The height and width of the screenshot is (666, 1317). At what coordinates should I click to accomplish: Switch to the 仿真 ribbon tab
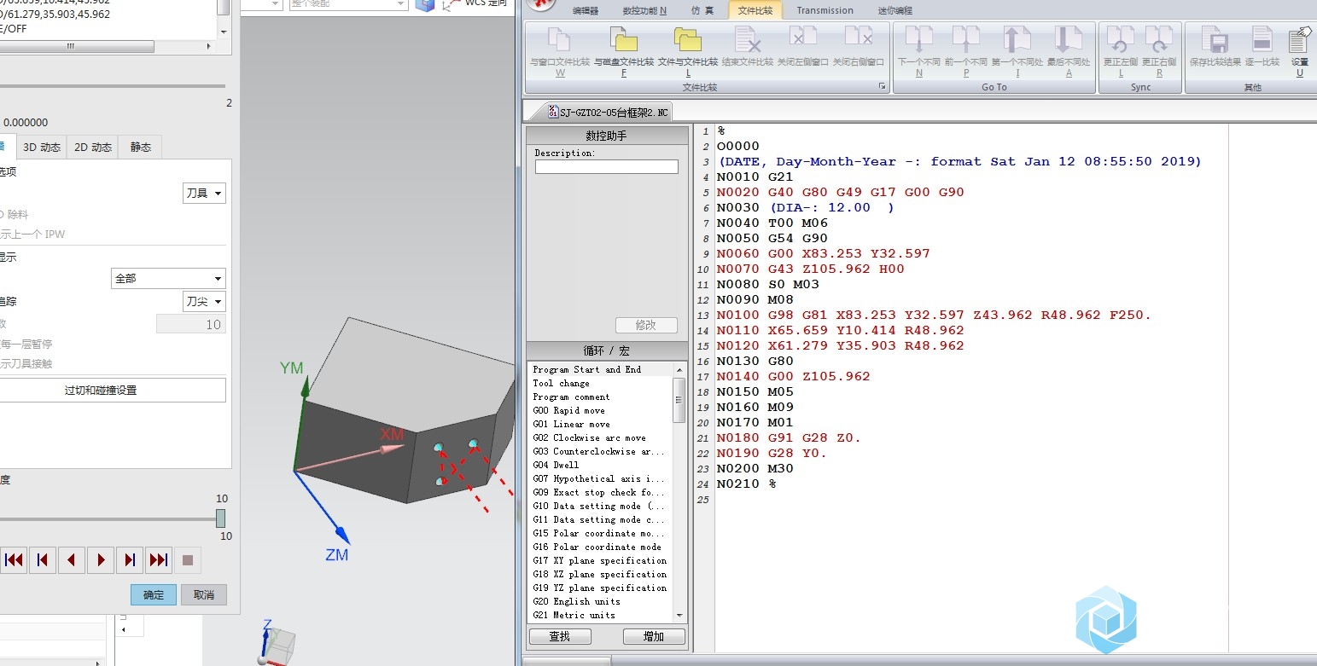pyautogui.click(x=702, y=10)
